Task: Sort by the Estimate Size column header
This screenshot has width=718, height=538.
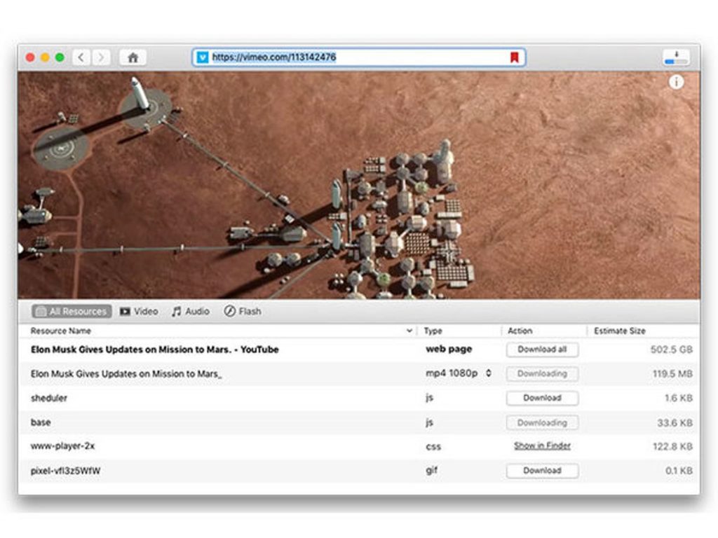Action: 620,331
